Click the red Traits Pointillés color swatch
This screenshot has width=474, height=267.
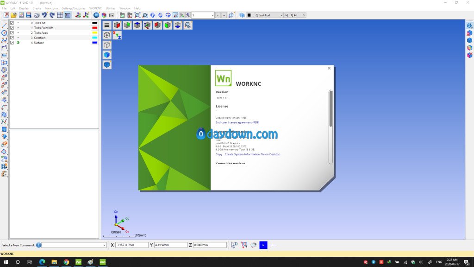(x=95, y=28)
